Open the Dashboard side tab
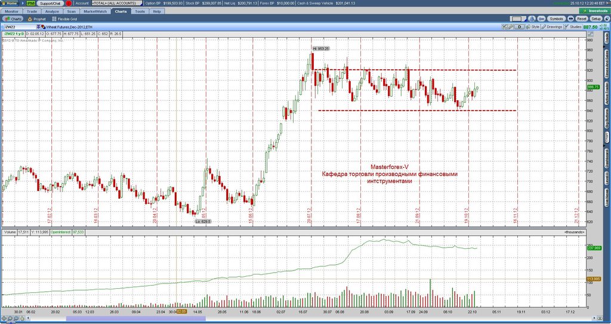611x324 pixels. (x=607, y=158)
